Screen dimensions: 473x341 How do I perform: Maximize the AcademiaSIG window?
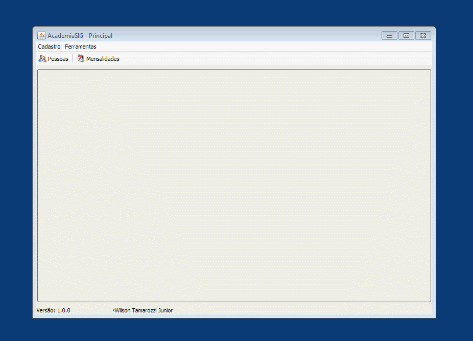pyautogui.click(x=406, y=36)
